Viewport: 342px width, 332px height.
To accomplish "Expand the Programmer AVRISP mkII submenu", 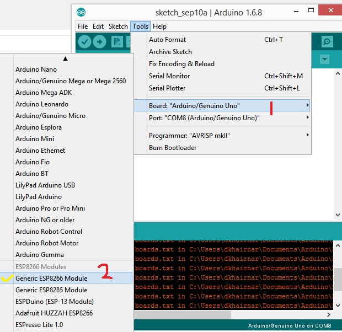I will [x=222, y=136].
